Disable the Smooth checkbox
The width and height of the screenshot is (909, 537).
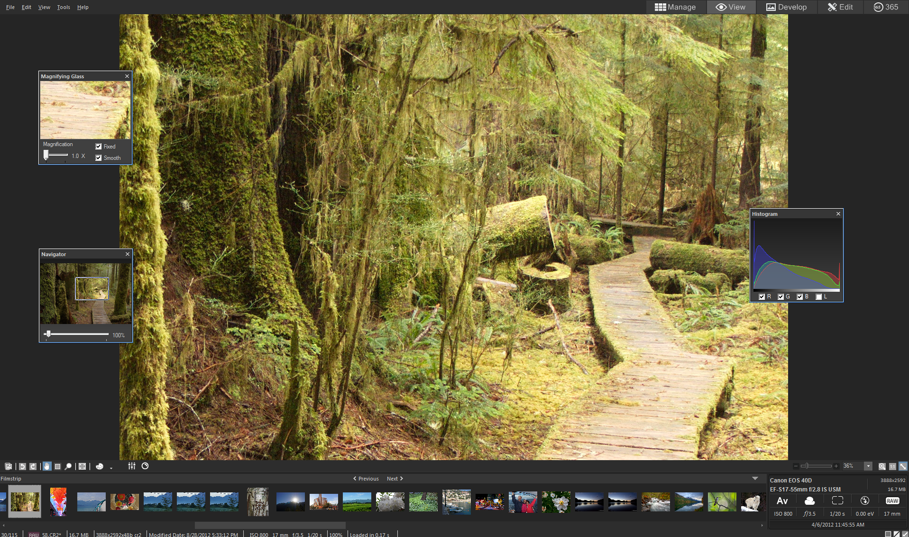point(99,158)
